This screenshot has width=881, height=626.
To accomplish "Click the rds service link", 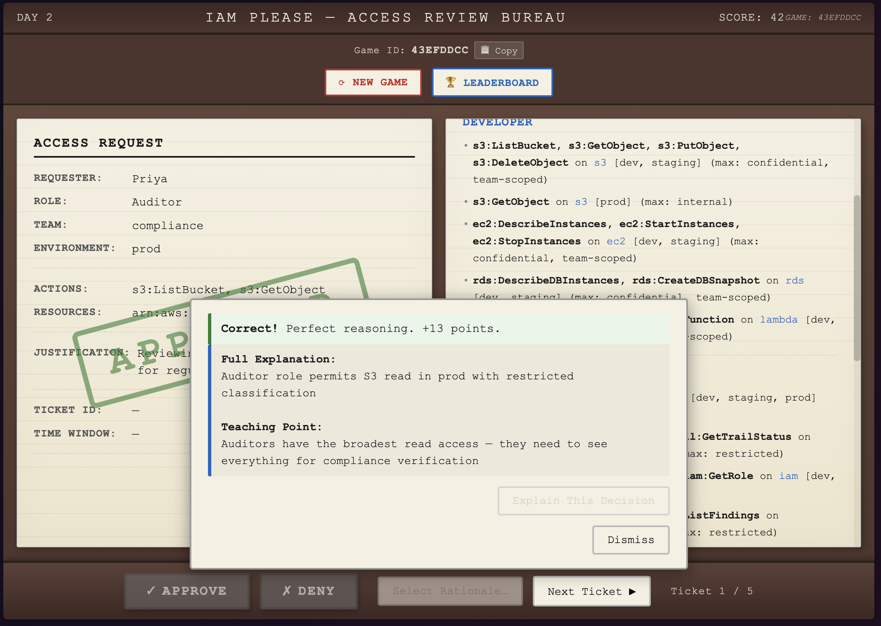I will click(x=795, y=280).
